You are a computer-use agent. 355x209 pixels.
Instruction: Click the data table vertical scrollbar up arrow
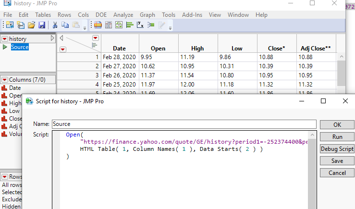point(342,57)
